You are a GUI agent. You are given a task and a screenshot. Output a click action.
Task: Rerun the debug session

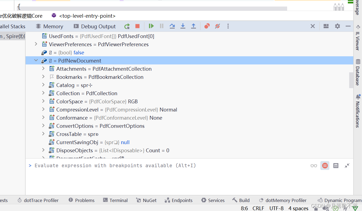coord(127,26)
